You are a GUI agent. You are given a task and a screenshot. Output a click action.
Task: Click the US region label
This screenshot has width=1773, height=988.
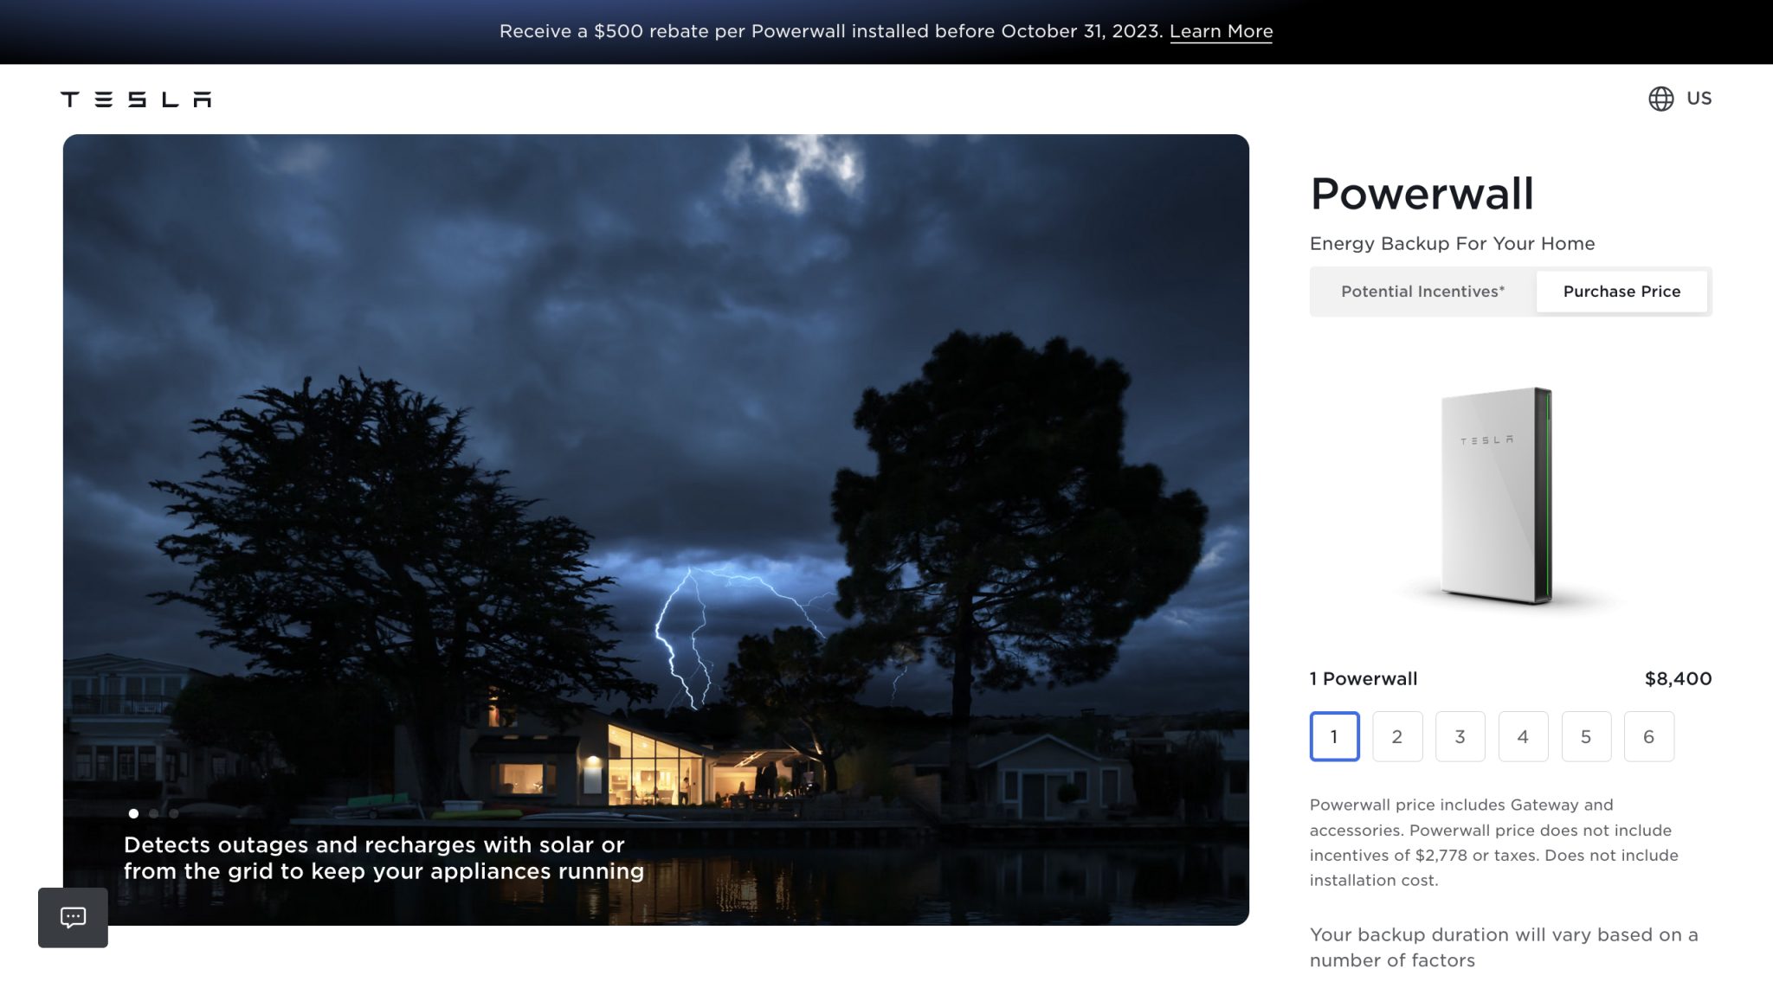pyautogui.click(x=1699, y=99)
